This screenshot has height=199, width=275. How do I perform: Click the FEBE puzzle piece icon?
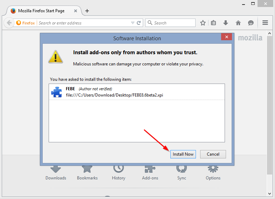coord(56,92)
